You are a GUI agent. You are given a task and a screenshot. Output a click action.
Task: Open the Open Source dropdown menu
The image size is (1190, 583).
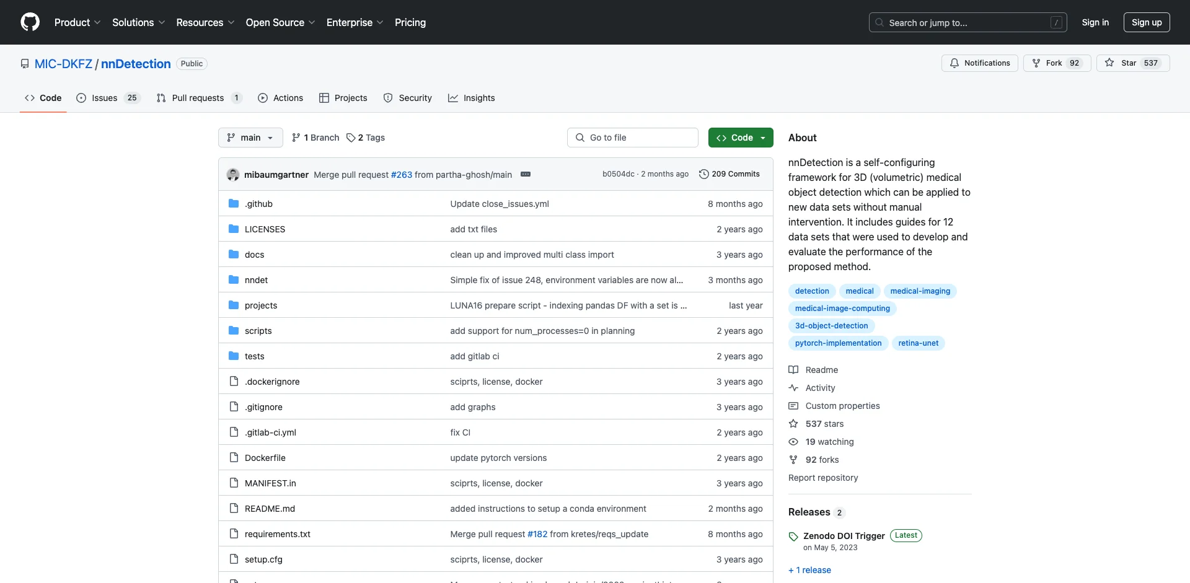tap(280, 22)
